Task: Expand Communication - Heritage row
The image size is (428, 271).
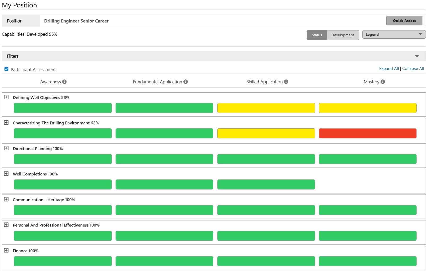Action: (x=6, y=199)
